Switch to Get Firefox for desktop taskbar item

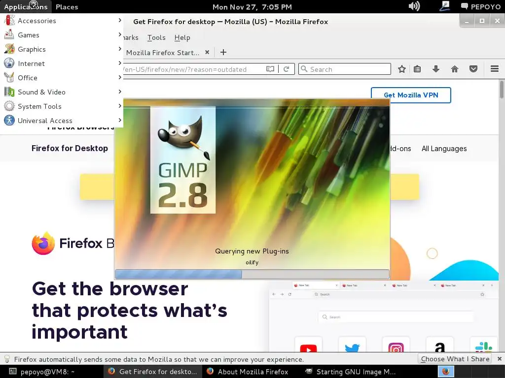[153, 372]
